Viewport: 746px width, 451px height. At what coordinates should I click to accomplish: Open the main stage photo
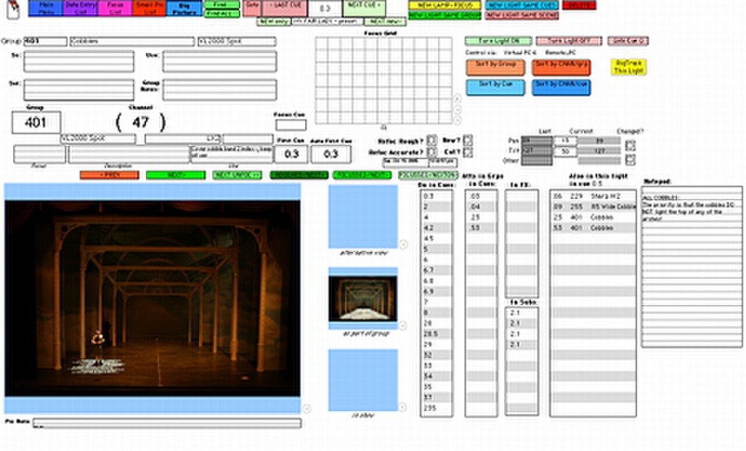click(153, 299)
